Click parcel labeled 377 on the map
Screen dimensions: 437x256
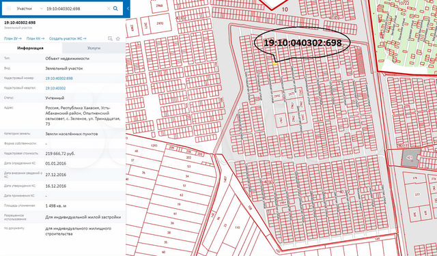coord(417,195)
